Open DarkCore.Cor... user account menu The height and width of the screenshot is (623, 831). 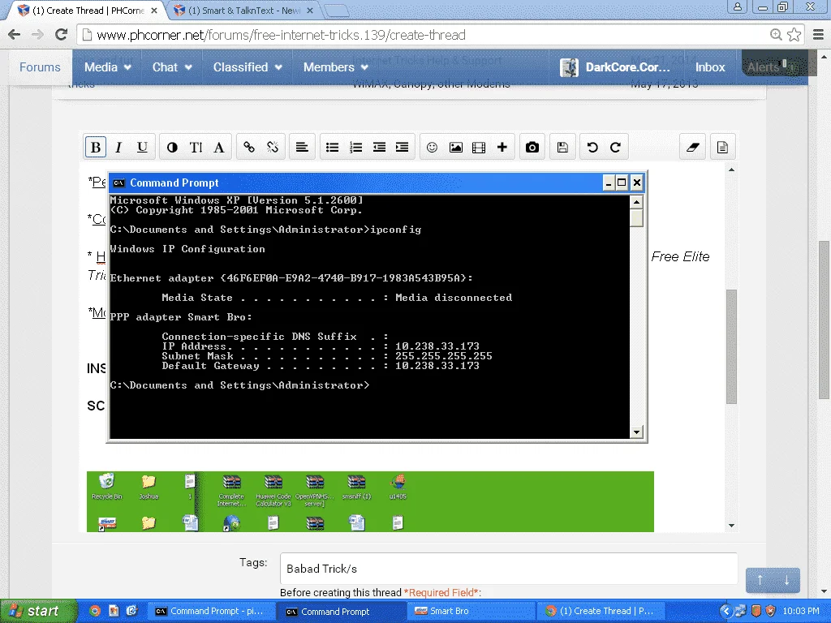pos(616,67)
